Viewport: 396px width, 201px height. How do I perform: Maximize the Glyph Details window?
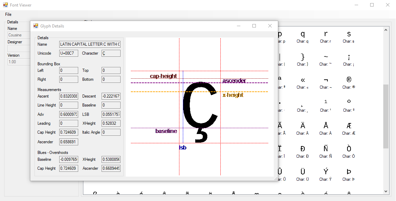(254, 26)
